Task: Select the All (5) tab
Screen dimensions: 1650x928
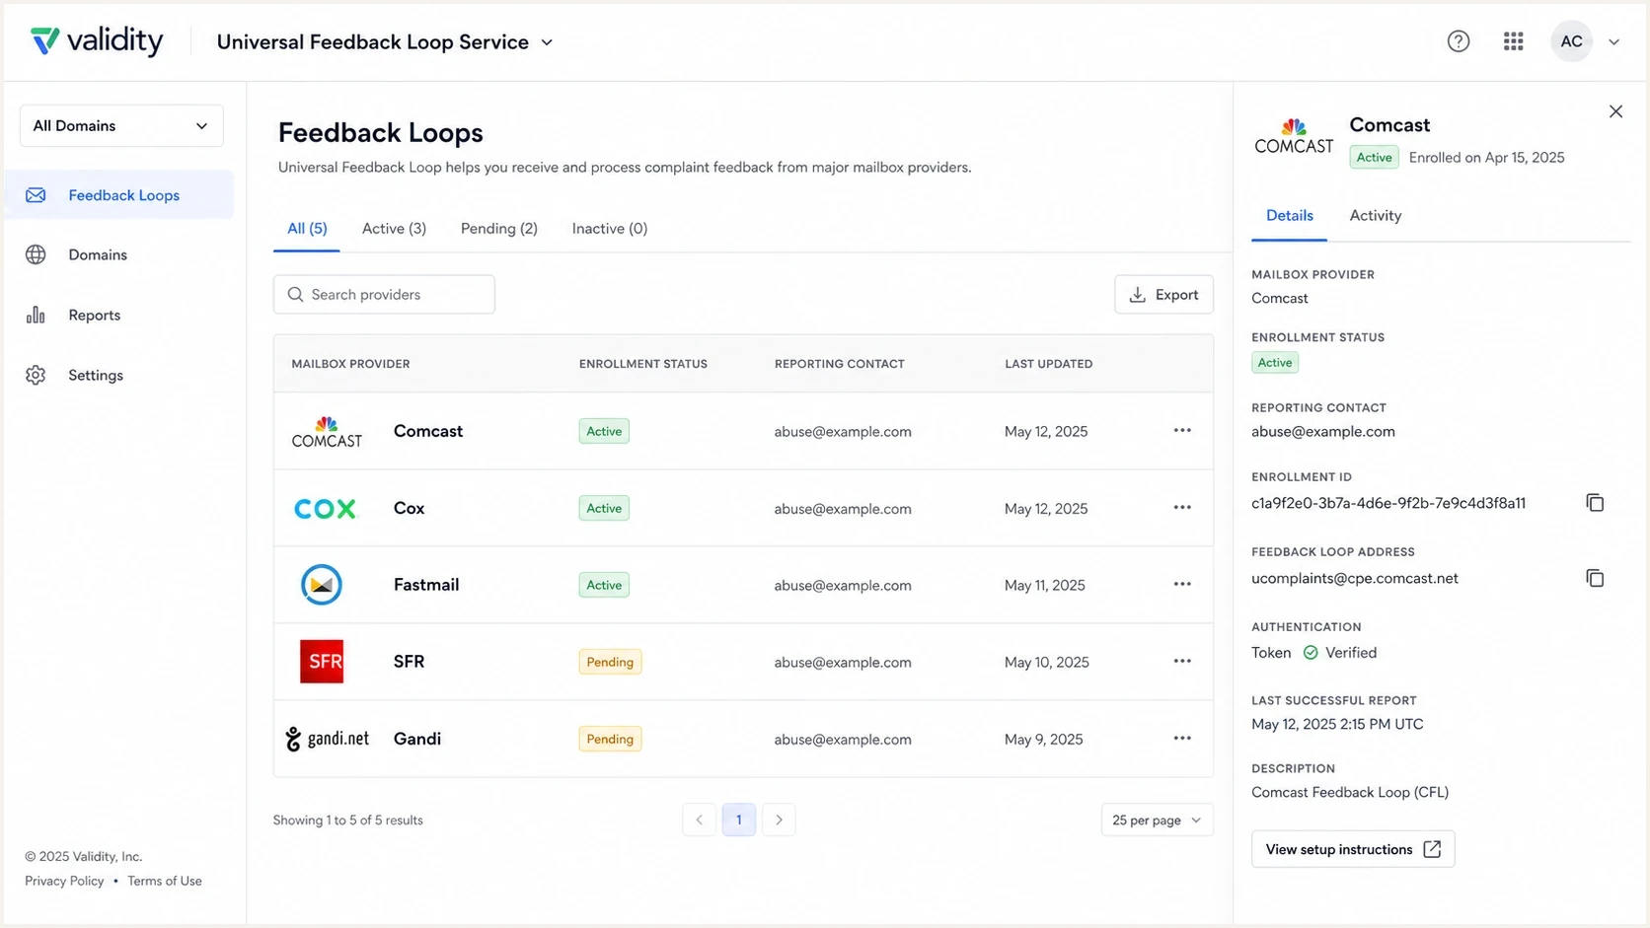Action: point(307,229)
